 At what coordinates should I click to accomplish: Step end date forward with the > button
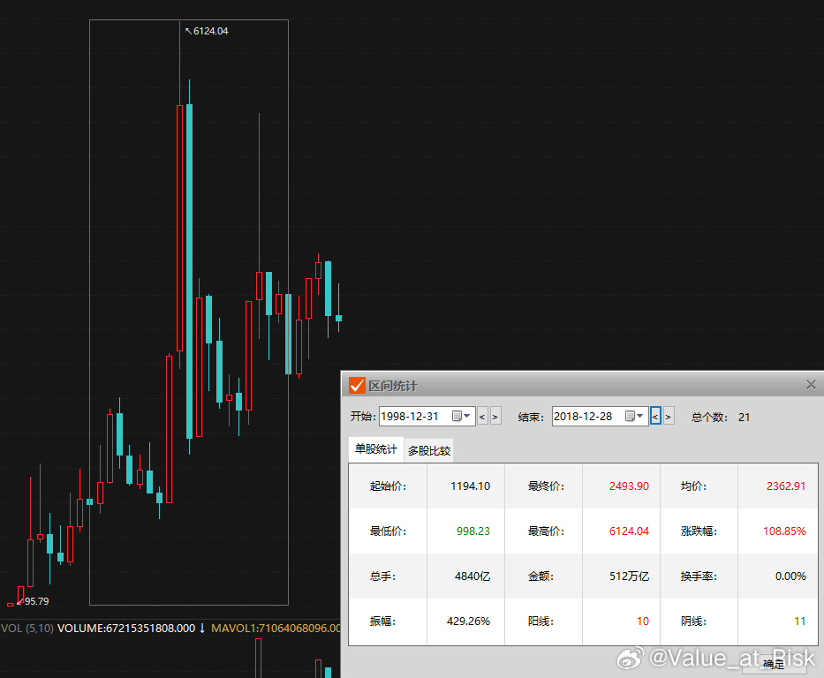point(669,417)
